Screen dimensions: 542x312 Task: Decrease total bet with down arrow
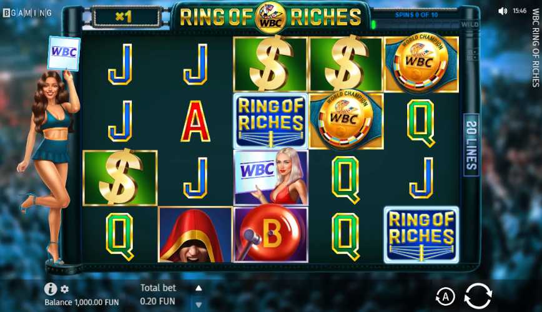click(199, 305)
